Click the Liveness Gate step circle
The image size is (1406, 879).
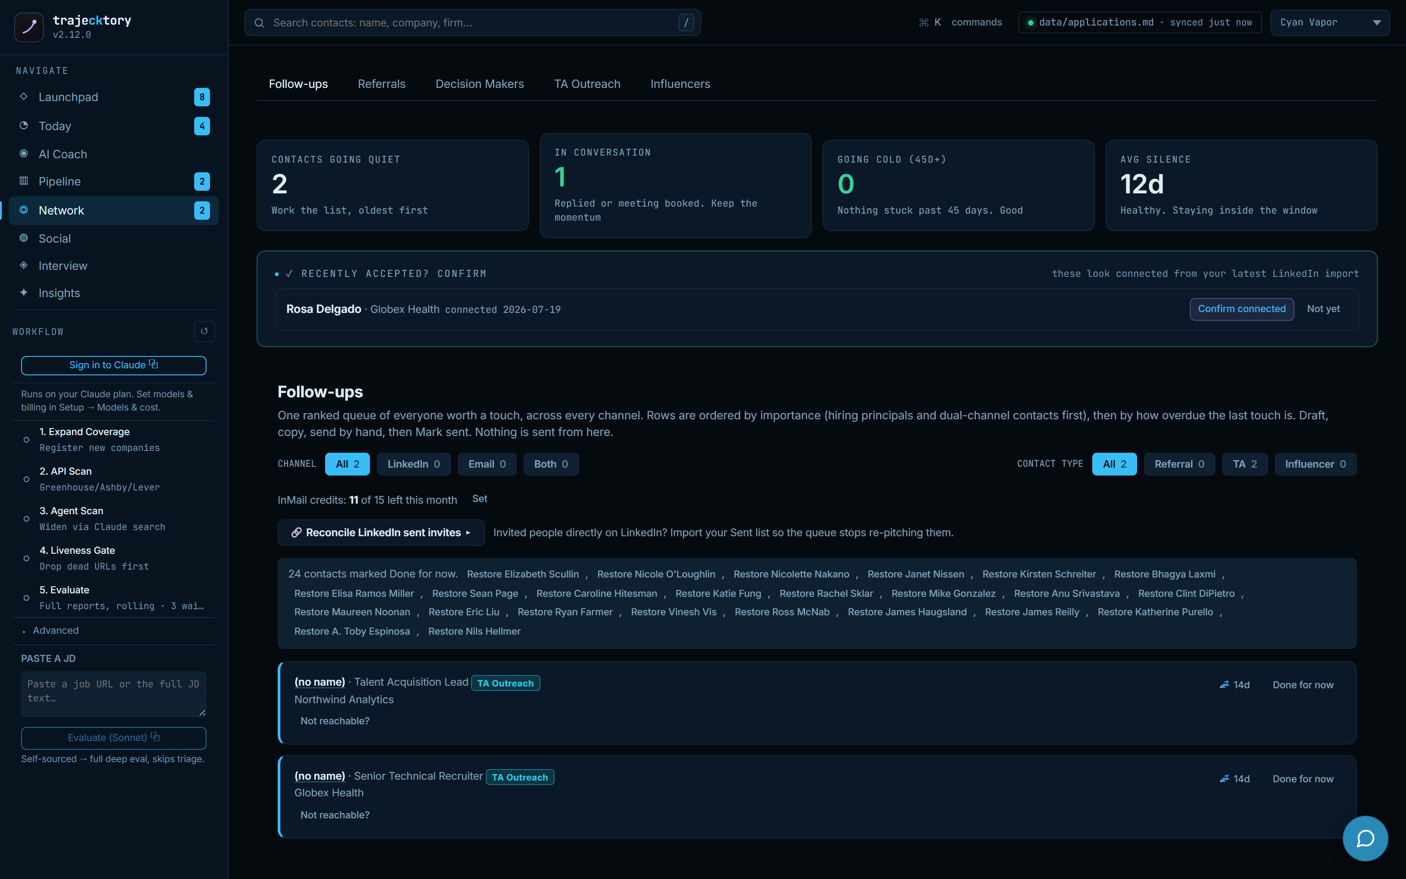point(26,559)
